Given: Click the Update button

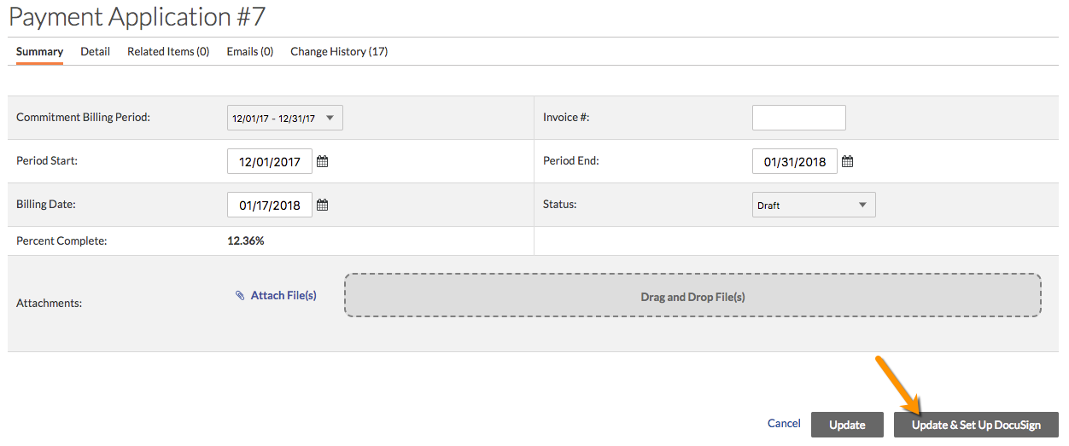Looking at the screenshot, I should 847,425.
